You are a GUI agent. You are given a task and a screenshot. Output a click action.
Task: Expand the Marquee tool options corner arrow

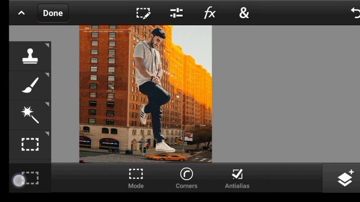47,134
